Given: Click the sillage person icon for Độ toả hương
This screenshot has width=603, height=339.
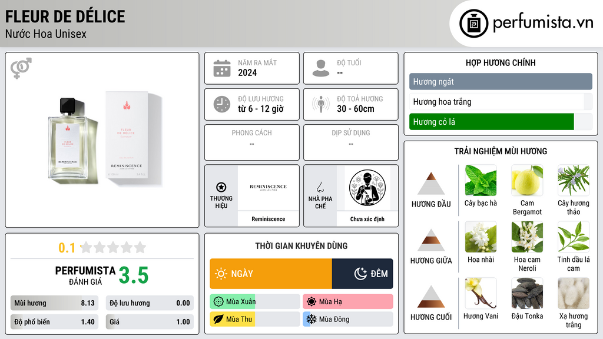Looking at the screenshot, I should 321,104.
